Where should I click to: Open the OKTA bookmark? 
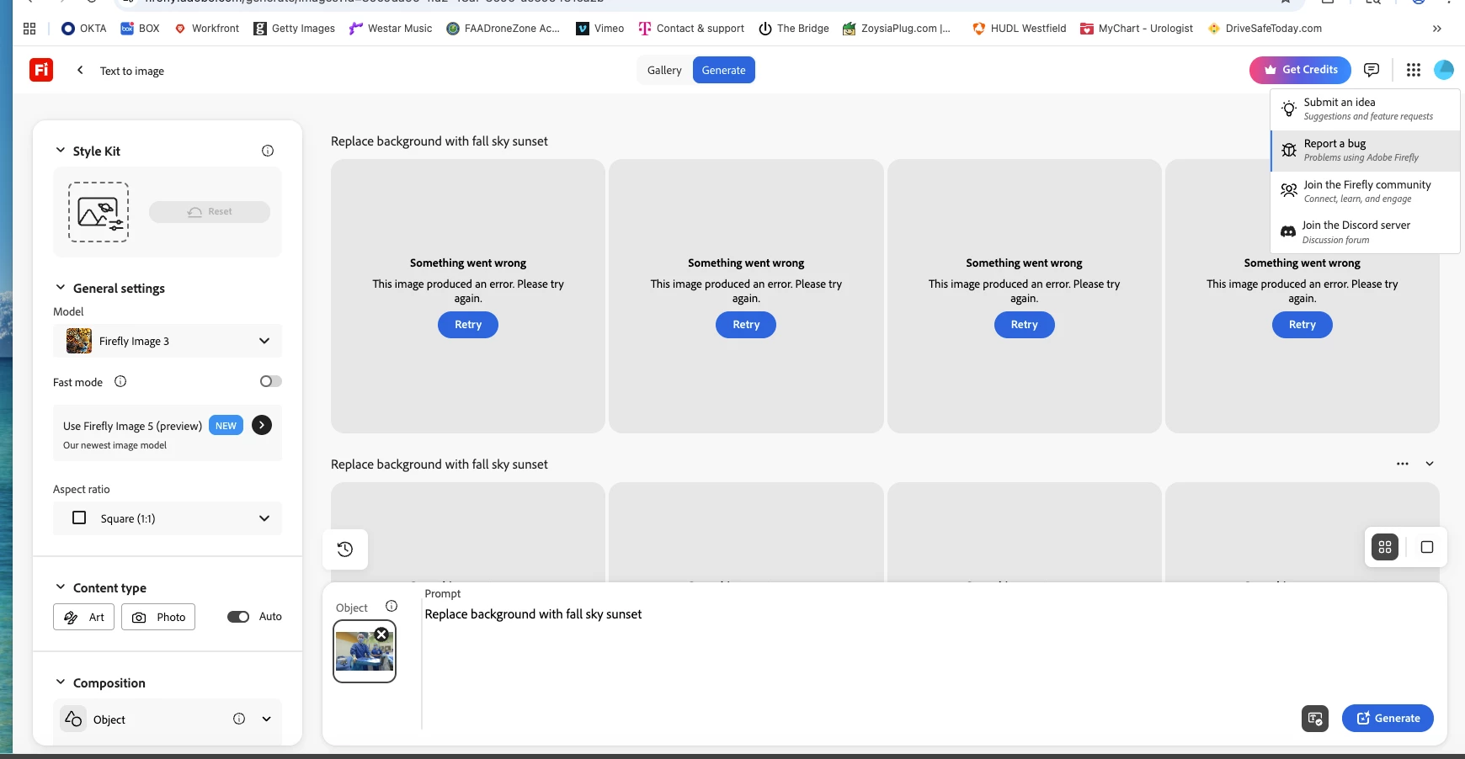tap(83, 28)
